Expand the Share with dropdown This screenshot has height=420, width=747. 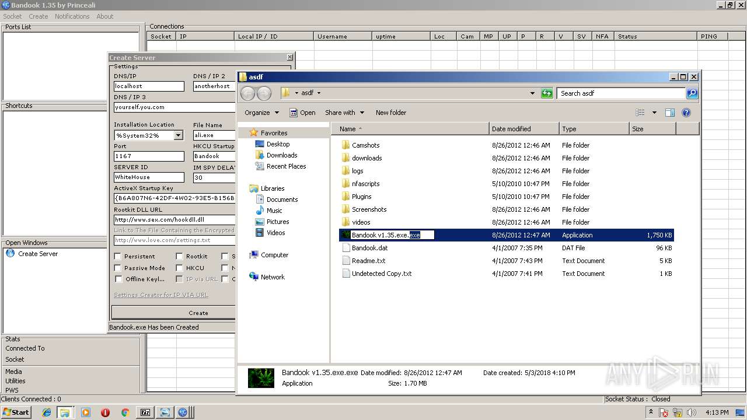pyautogui.click(x=362, y=113)
